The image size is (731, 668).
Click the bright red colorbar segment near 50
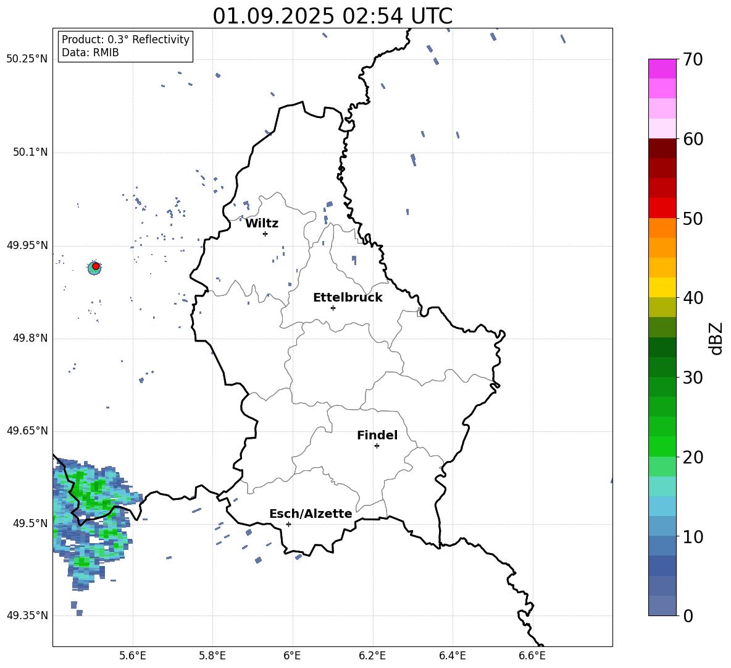pyautogui.click(x=662, y=208)
